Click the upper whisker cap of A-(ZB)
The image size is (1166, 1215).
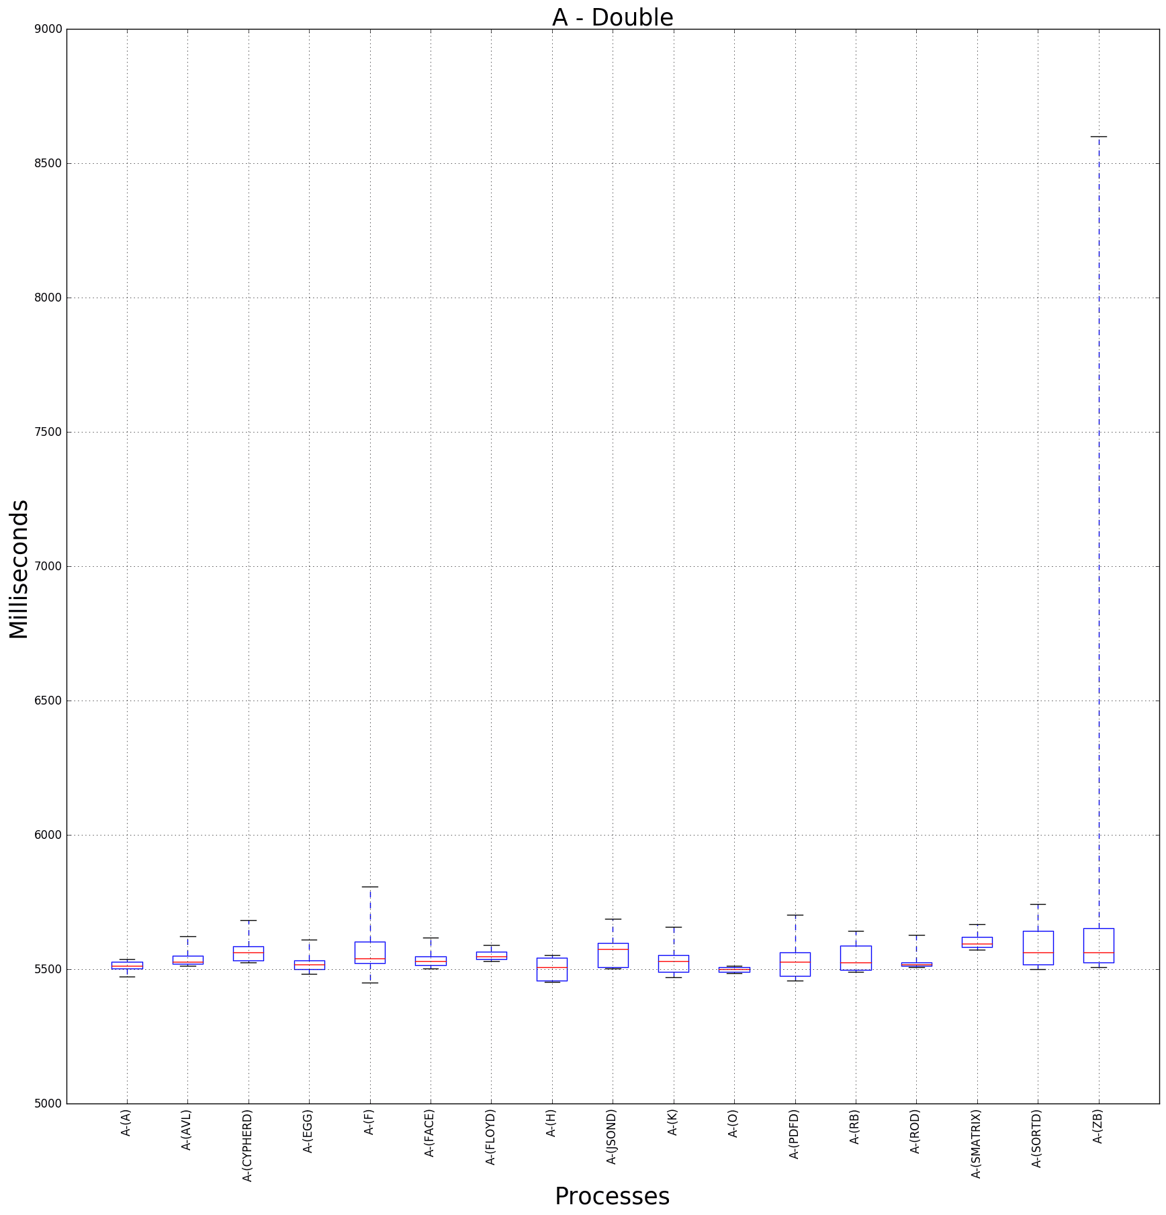pyautogui.click(x=1099, y=136)
